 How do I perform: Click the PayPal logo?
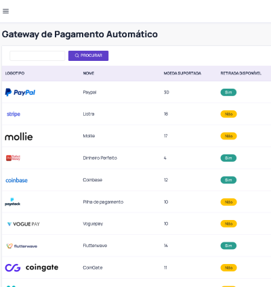pyautogui.click(x=20, y=92)
